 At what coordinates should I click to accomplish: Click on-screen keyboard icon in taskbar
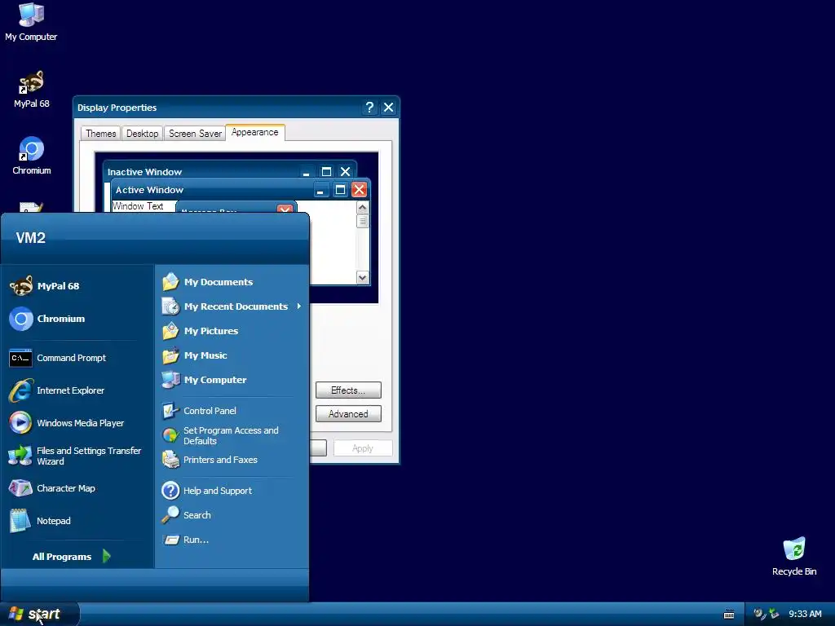pos(729,615)
